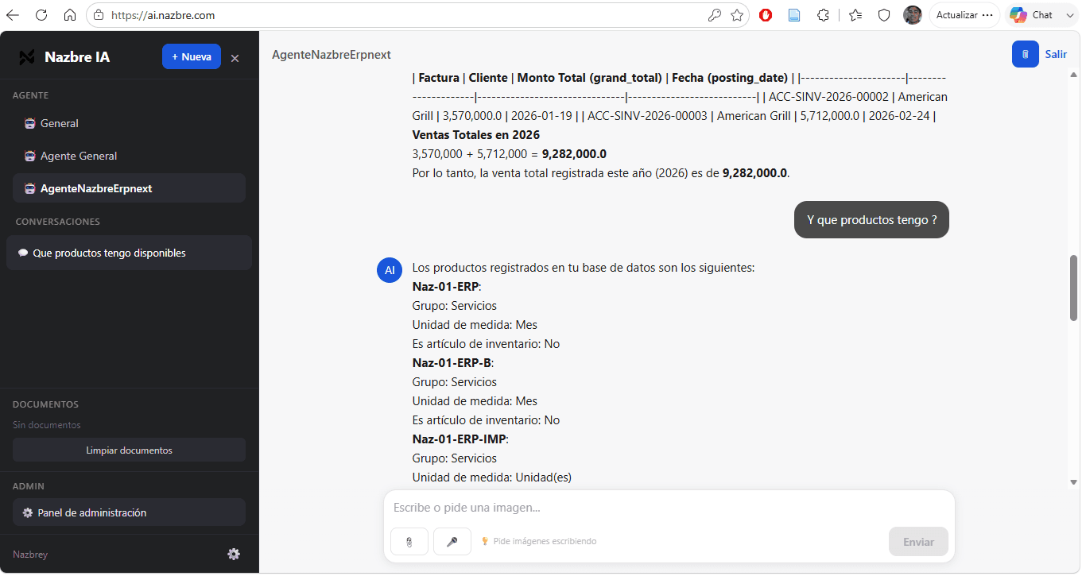Click the AI avatar bubble
Viewport: 1082px width, 576px height.
point(390,270)
